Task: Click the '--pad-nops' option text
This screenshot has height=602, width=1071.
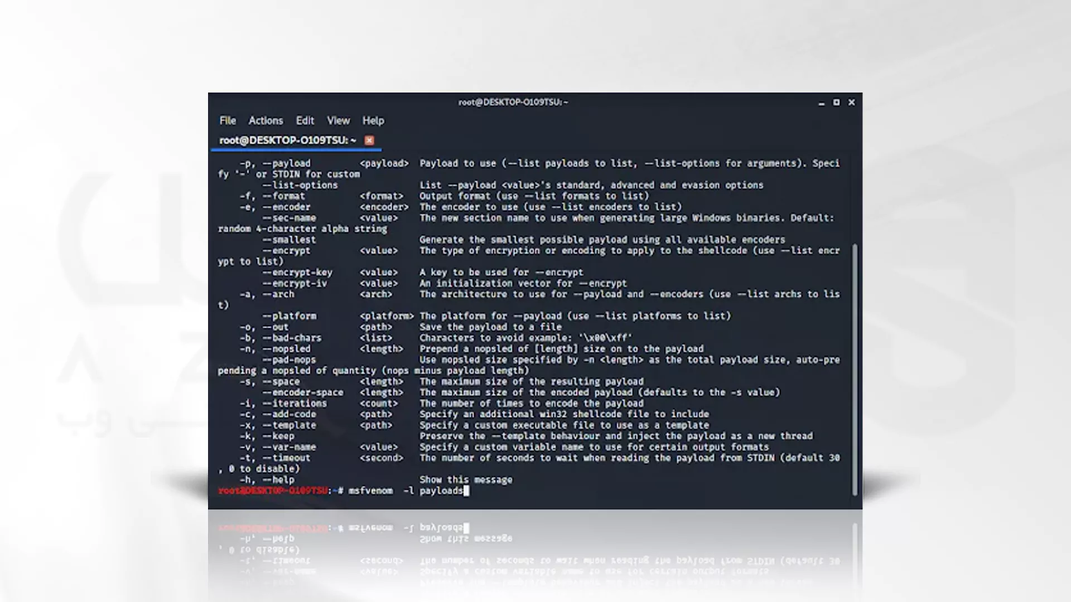Action: click(289, 360)
